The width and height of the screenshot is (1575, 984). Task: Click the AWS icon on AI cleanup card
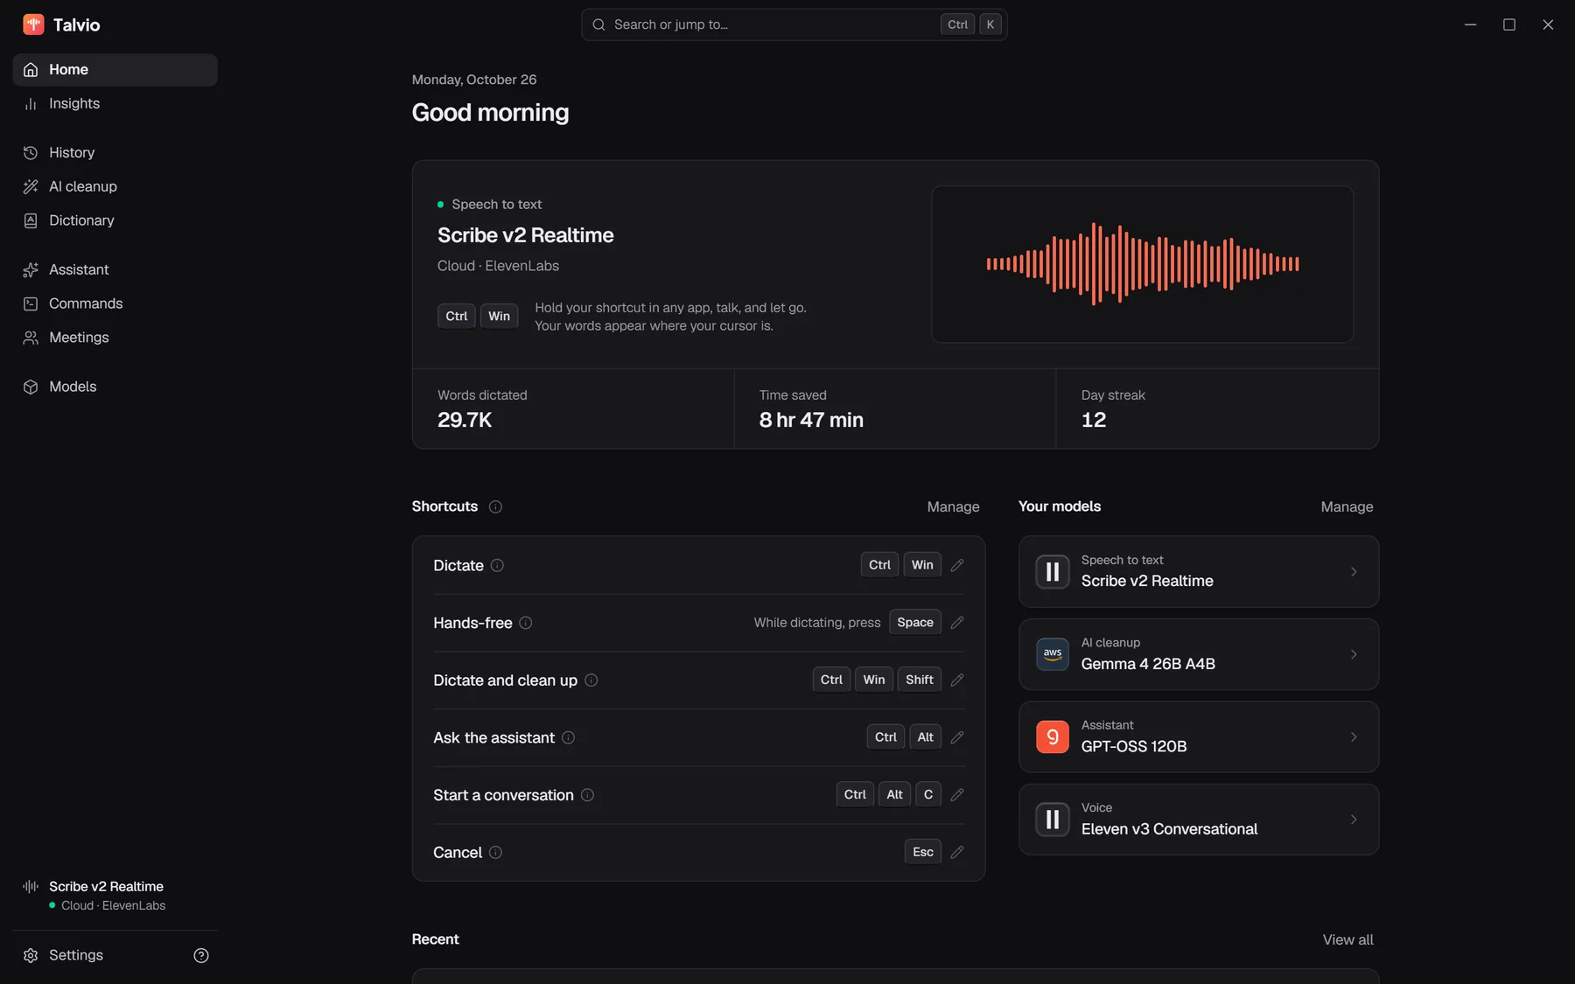click(1053, 654)
